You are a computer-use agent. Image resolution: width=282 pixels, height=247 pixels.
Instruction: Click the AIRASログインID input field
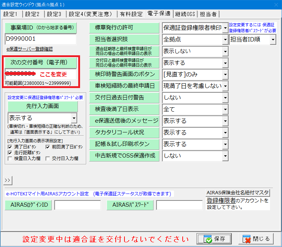[78, 205]
